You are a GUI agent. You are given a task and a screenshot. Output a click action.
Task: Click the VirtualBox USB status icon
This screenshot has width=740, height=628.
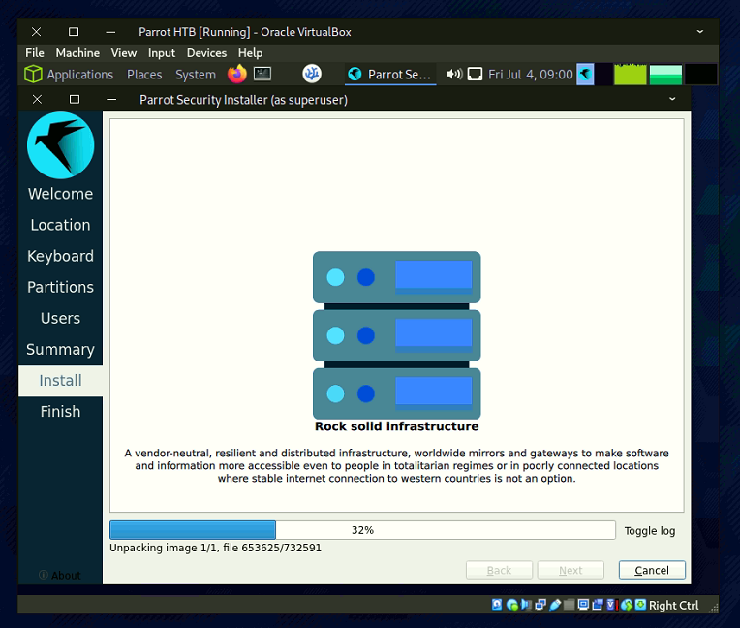(x=556, y=605)
